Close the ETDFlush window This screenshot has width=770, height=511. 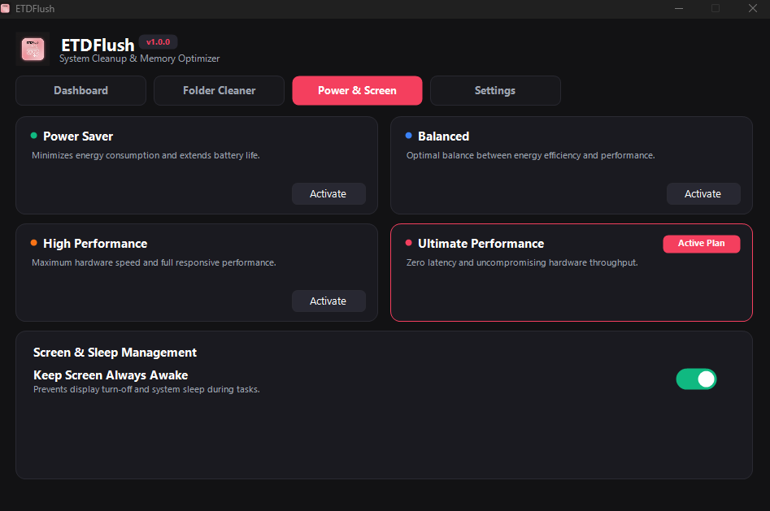(752, 8)
